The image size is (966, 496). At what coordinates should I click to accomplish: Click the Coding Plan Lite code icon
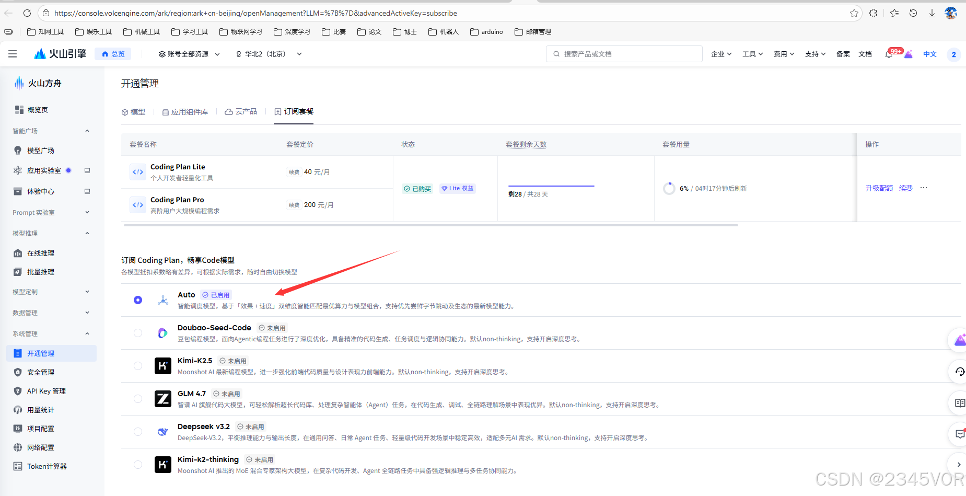click(x=138, y=172)
